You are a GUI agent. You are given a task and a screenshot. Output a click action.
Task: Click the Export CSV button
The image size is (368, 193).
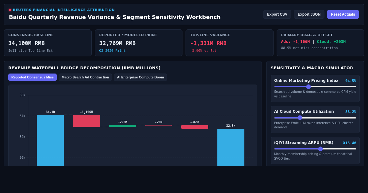[277, 14]
